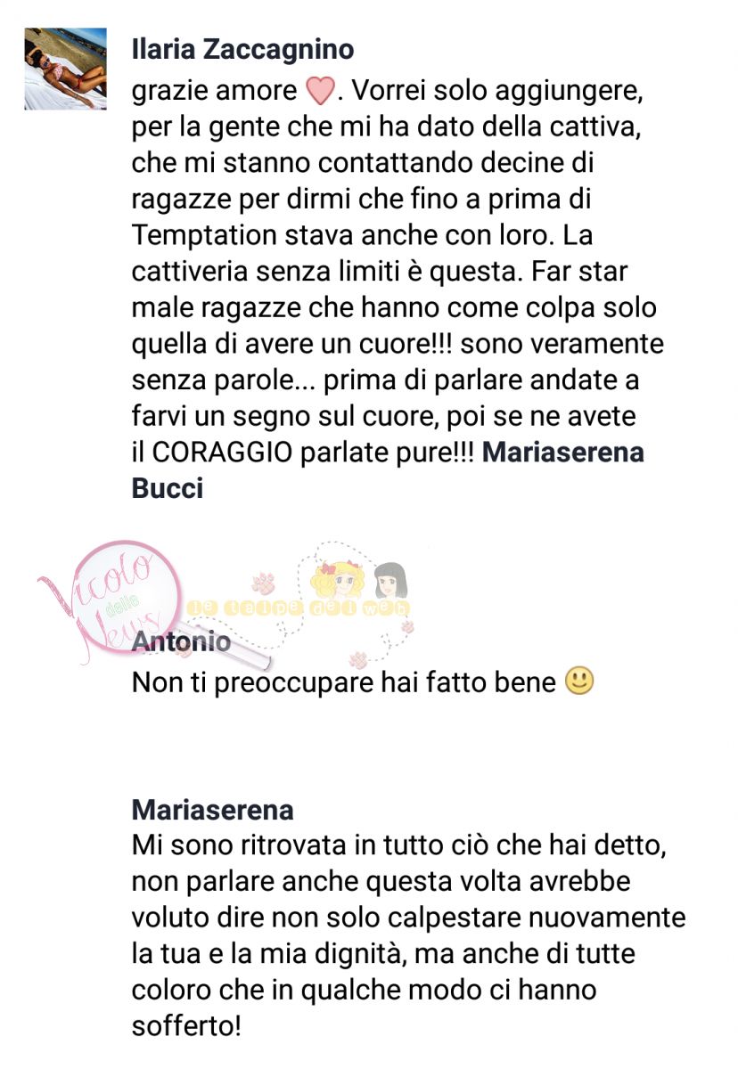
Task: Open commenter Mariaserena's name
Action: [x=212, y=811]
